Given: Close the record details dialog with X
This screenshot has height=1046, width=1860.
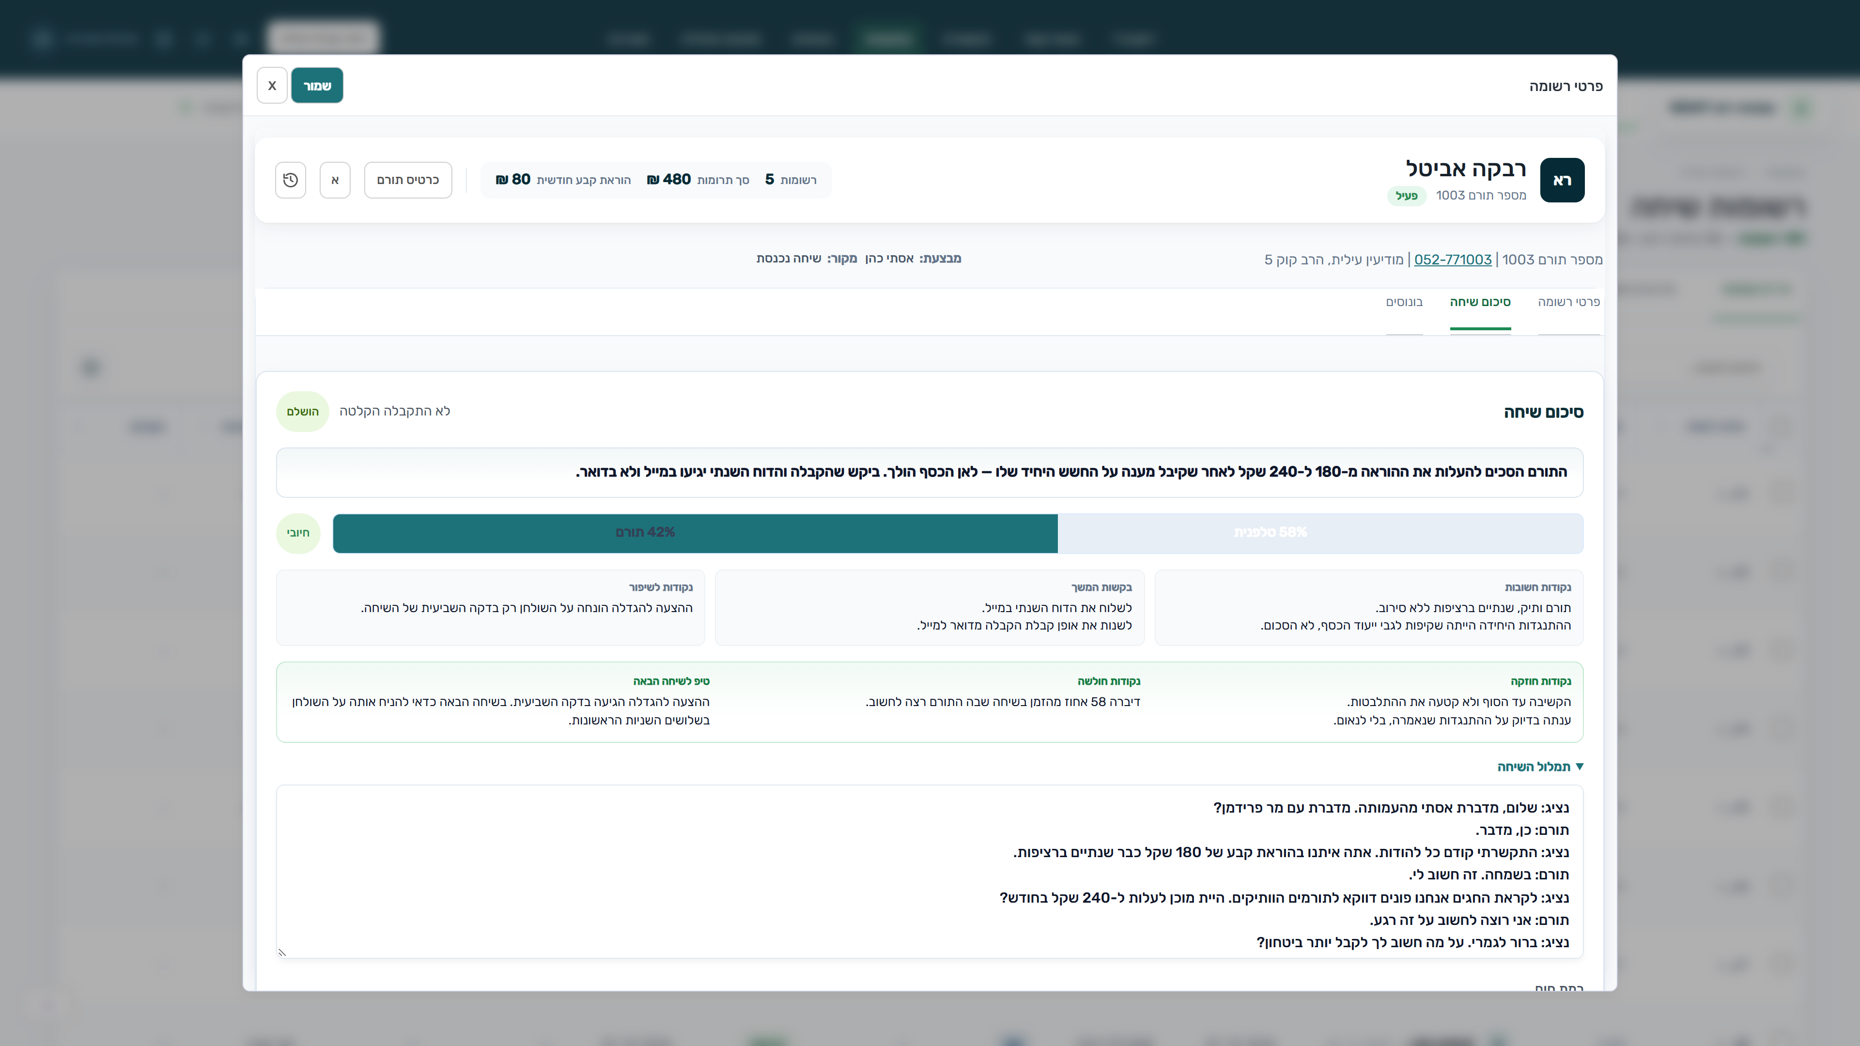Looking at the screenshot, I should tap(272, 85).
